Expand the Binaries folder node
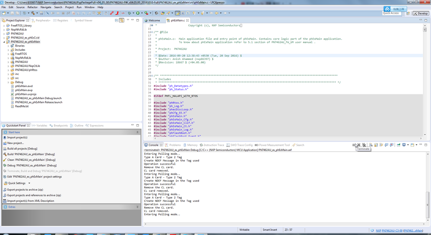431x235 pixels. pyautogui.click(x=8, y=46)
